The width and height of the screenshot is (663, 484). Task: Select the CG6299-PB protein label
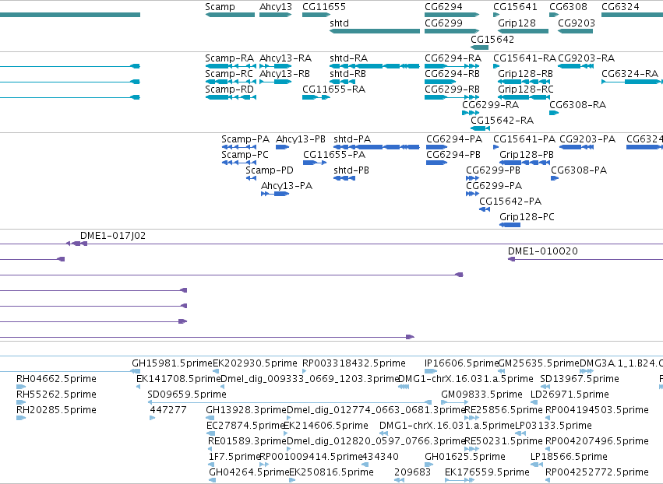pyautogui.click(x=493, y=170)
